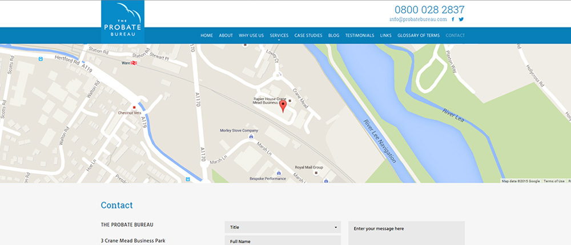Click the Full Name input field
The width and height of the screenshot is (571, 245).
click(282, 241)
